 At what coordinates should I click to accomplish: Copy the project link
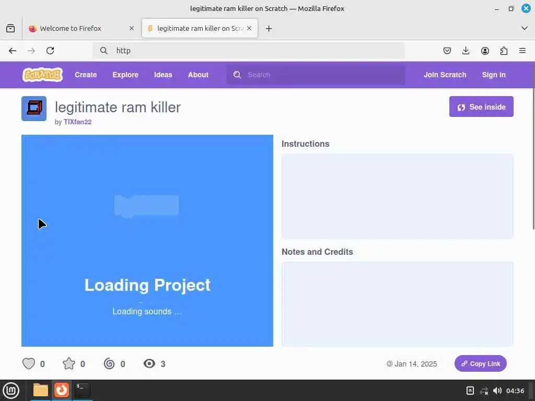click(481, 363)
